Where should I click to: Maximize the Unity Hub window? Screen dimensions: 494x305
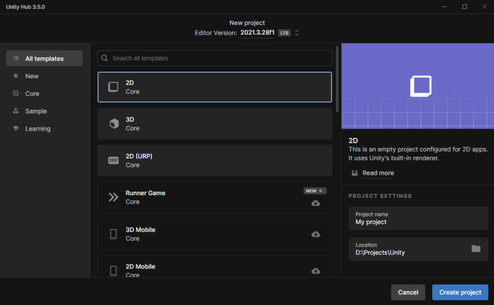coord(465,7)
